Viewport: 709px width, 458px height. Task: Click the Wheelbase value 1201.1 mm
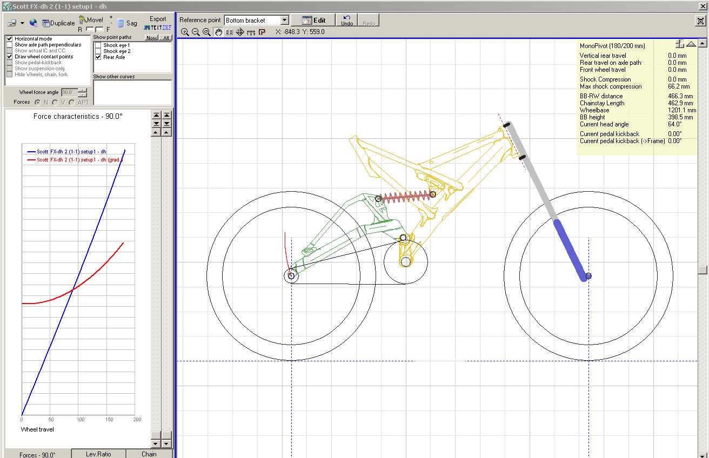(x=681, y=110)
